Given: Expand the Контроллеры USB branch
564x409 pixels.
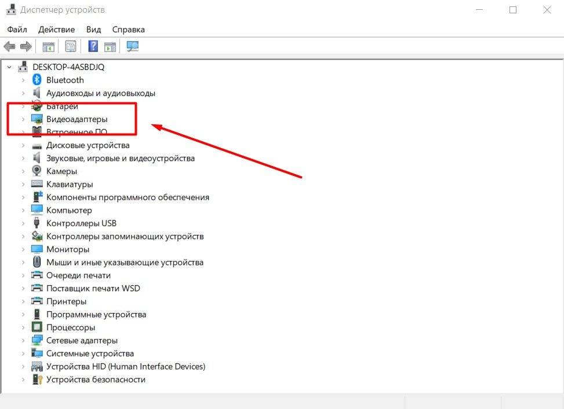Looking at the screenshot, I should pyautogui.click(x=23, y=223).
